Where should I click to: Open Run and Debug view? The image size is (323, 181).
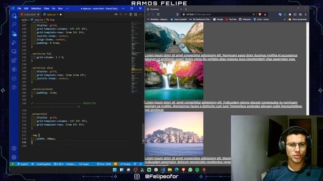click(x=14, y=42)
